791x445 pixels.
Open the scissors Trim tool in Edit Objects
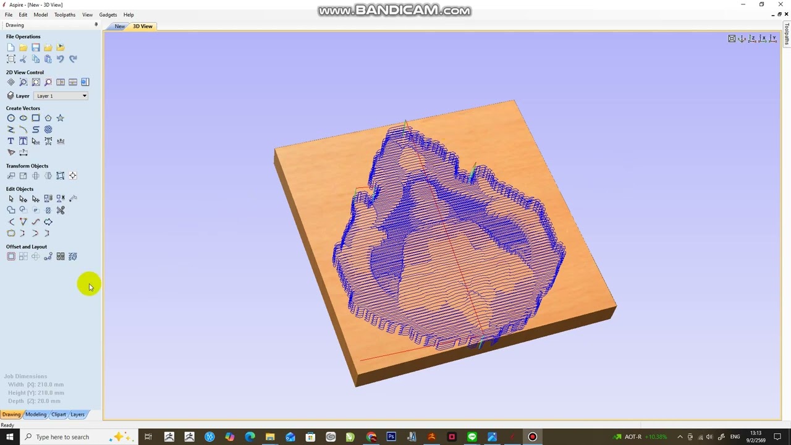click(60, 210)
